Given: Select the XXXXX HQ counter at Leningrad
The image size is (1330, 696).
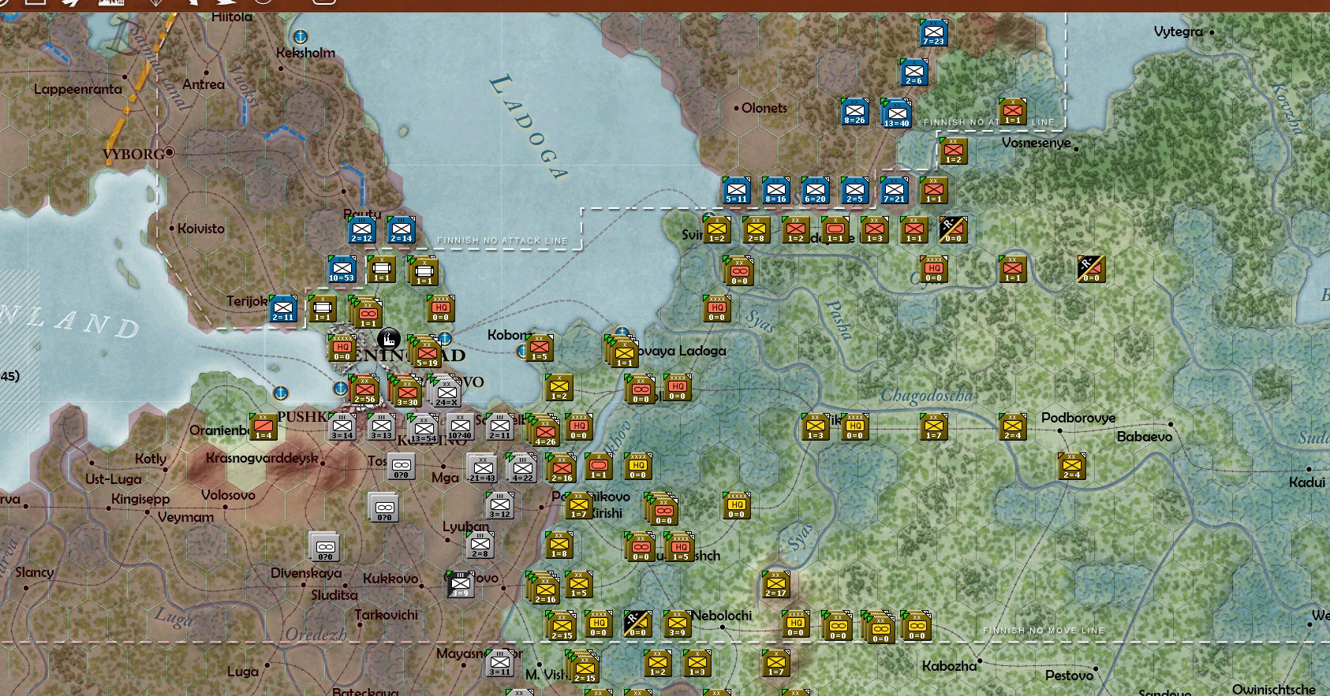Looking at the screenshot, I should (342, 348).
